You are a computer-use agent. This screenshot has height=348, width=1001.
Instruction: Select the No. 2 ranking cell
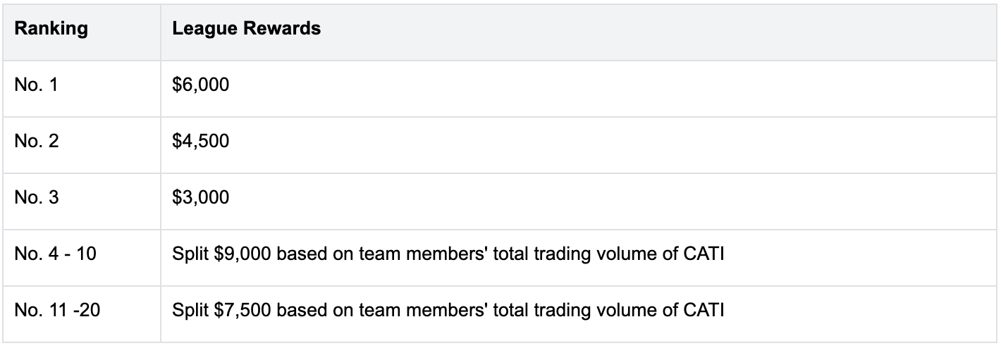click(37, 141)
